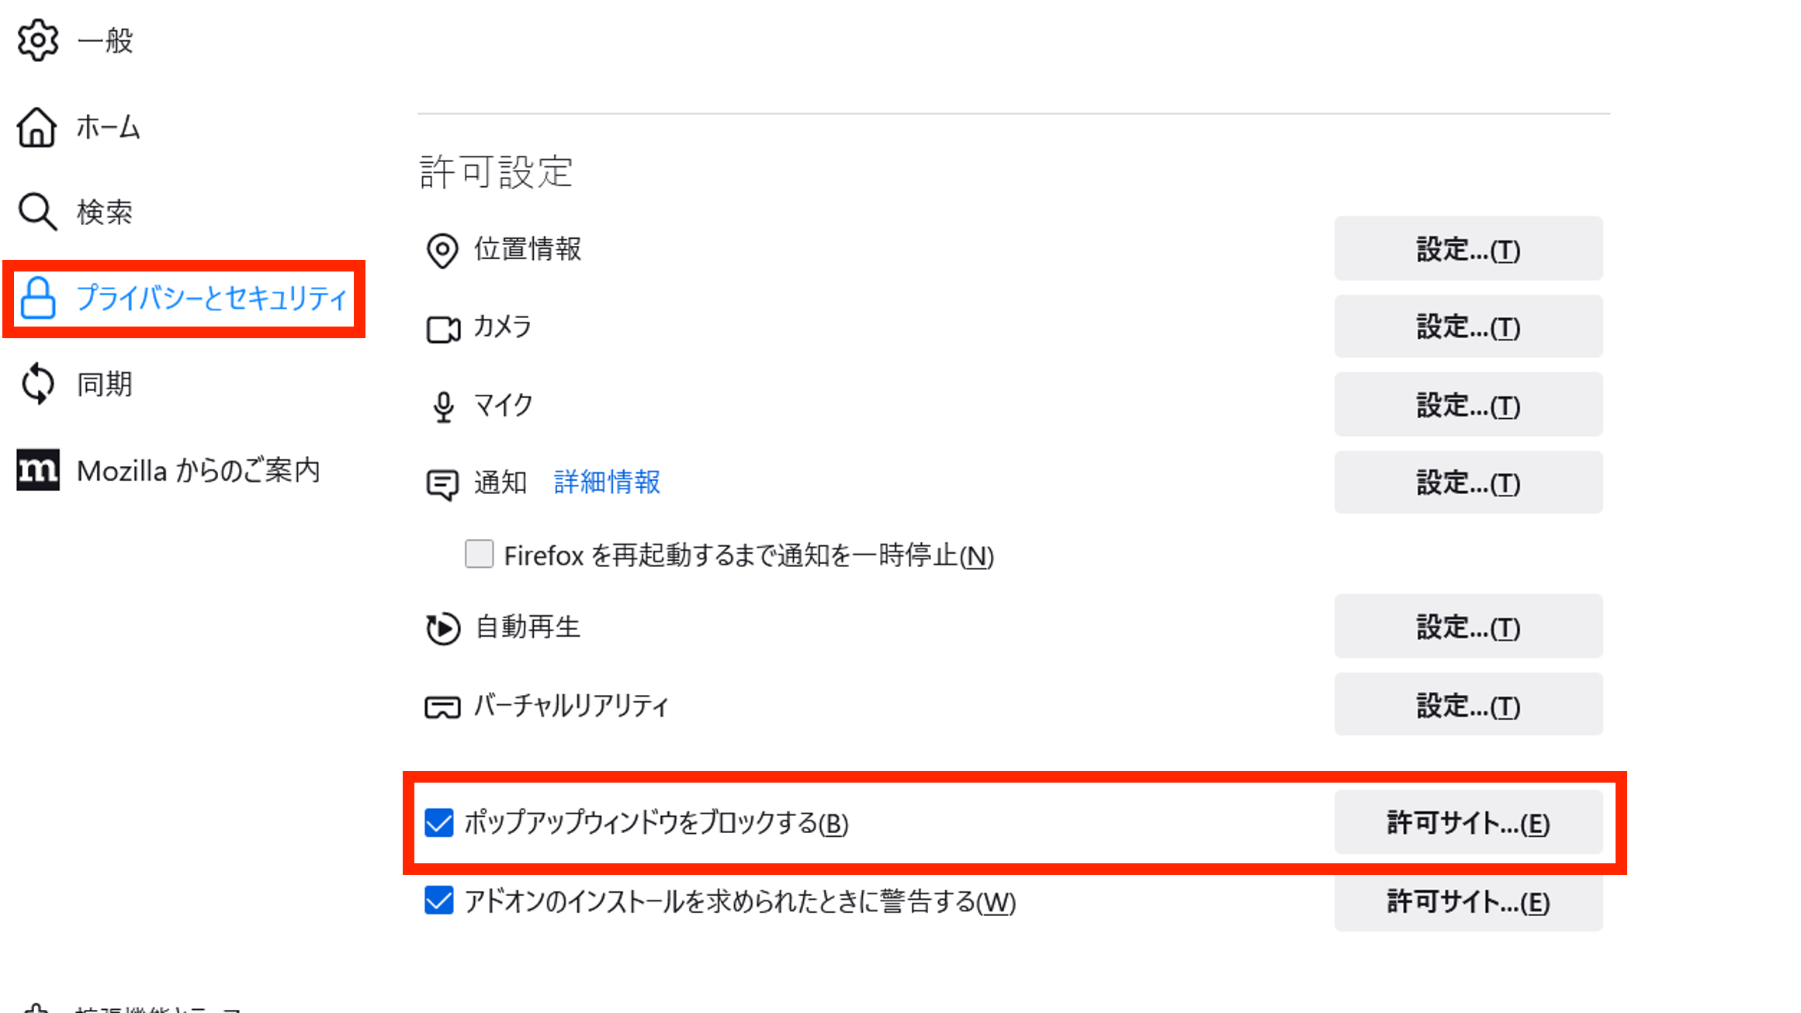1801x1013 pixels.
Task: Click the プライバシーとセキュリティ lock icon
Action: [37, 298]
